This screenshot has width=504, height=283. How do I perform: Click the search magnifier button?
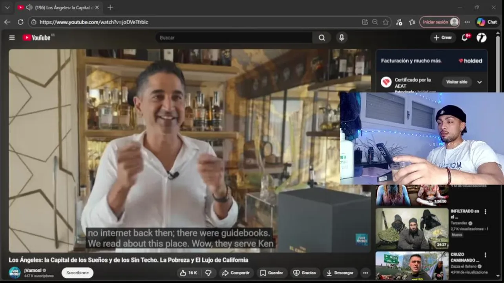pyautogui.click(x=322, y=38)
